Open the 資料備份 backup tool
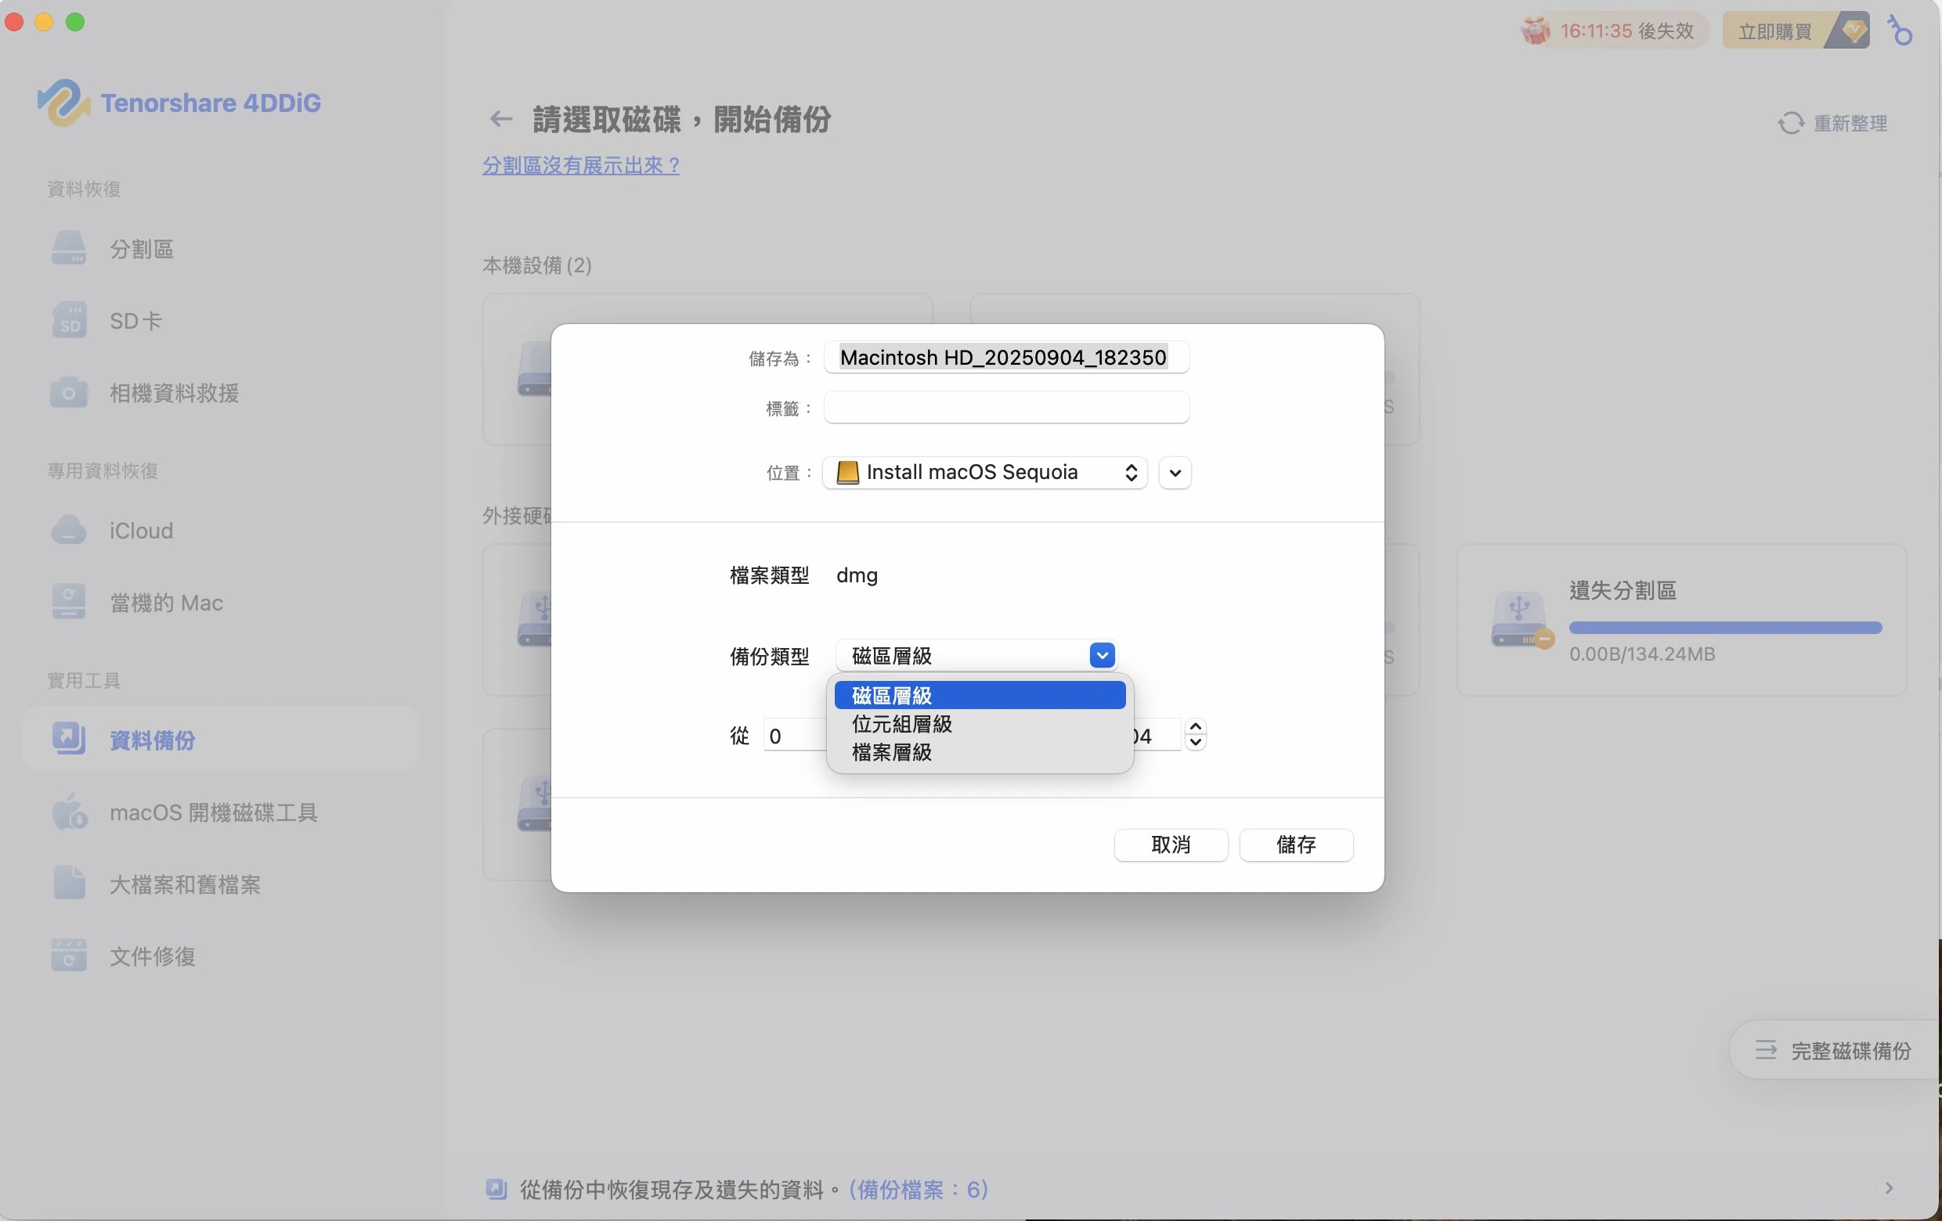Image resolution: width=1942 pixels, height=1221 pixels. point(154,740)
